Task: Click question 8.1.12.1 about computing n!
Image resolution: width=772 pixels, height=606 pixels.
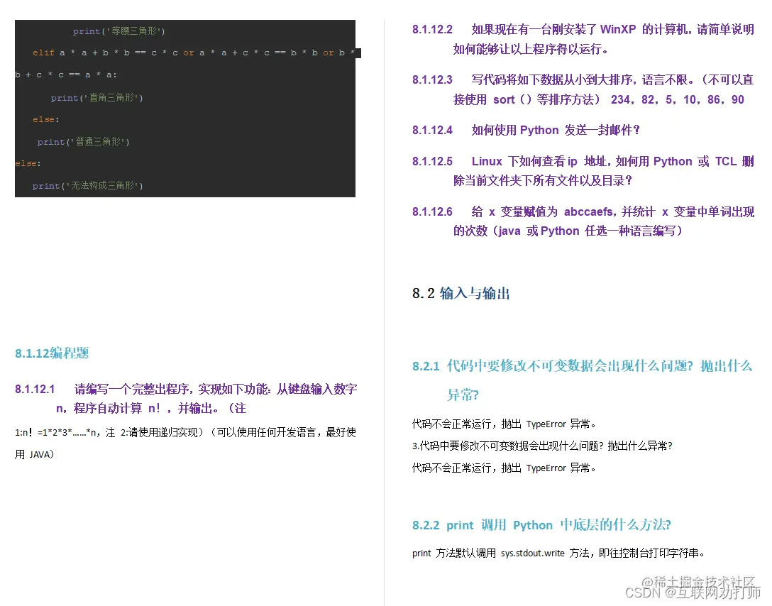Action: 186,398
